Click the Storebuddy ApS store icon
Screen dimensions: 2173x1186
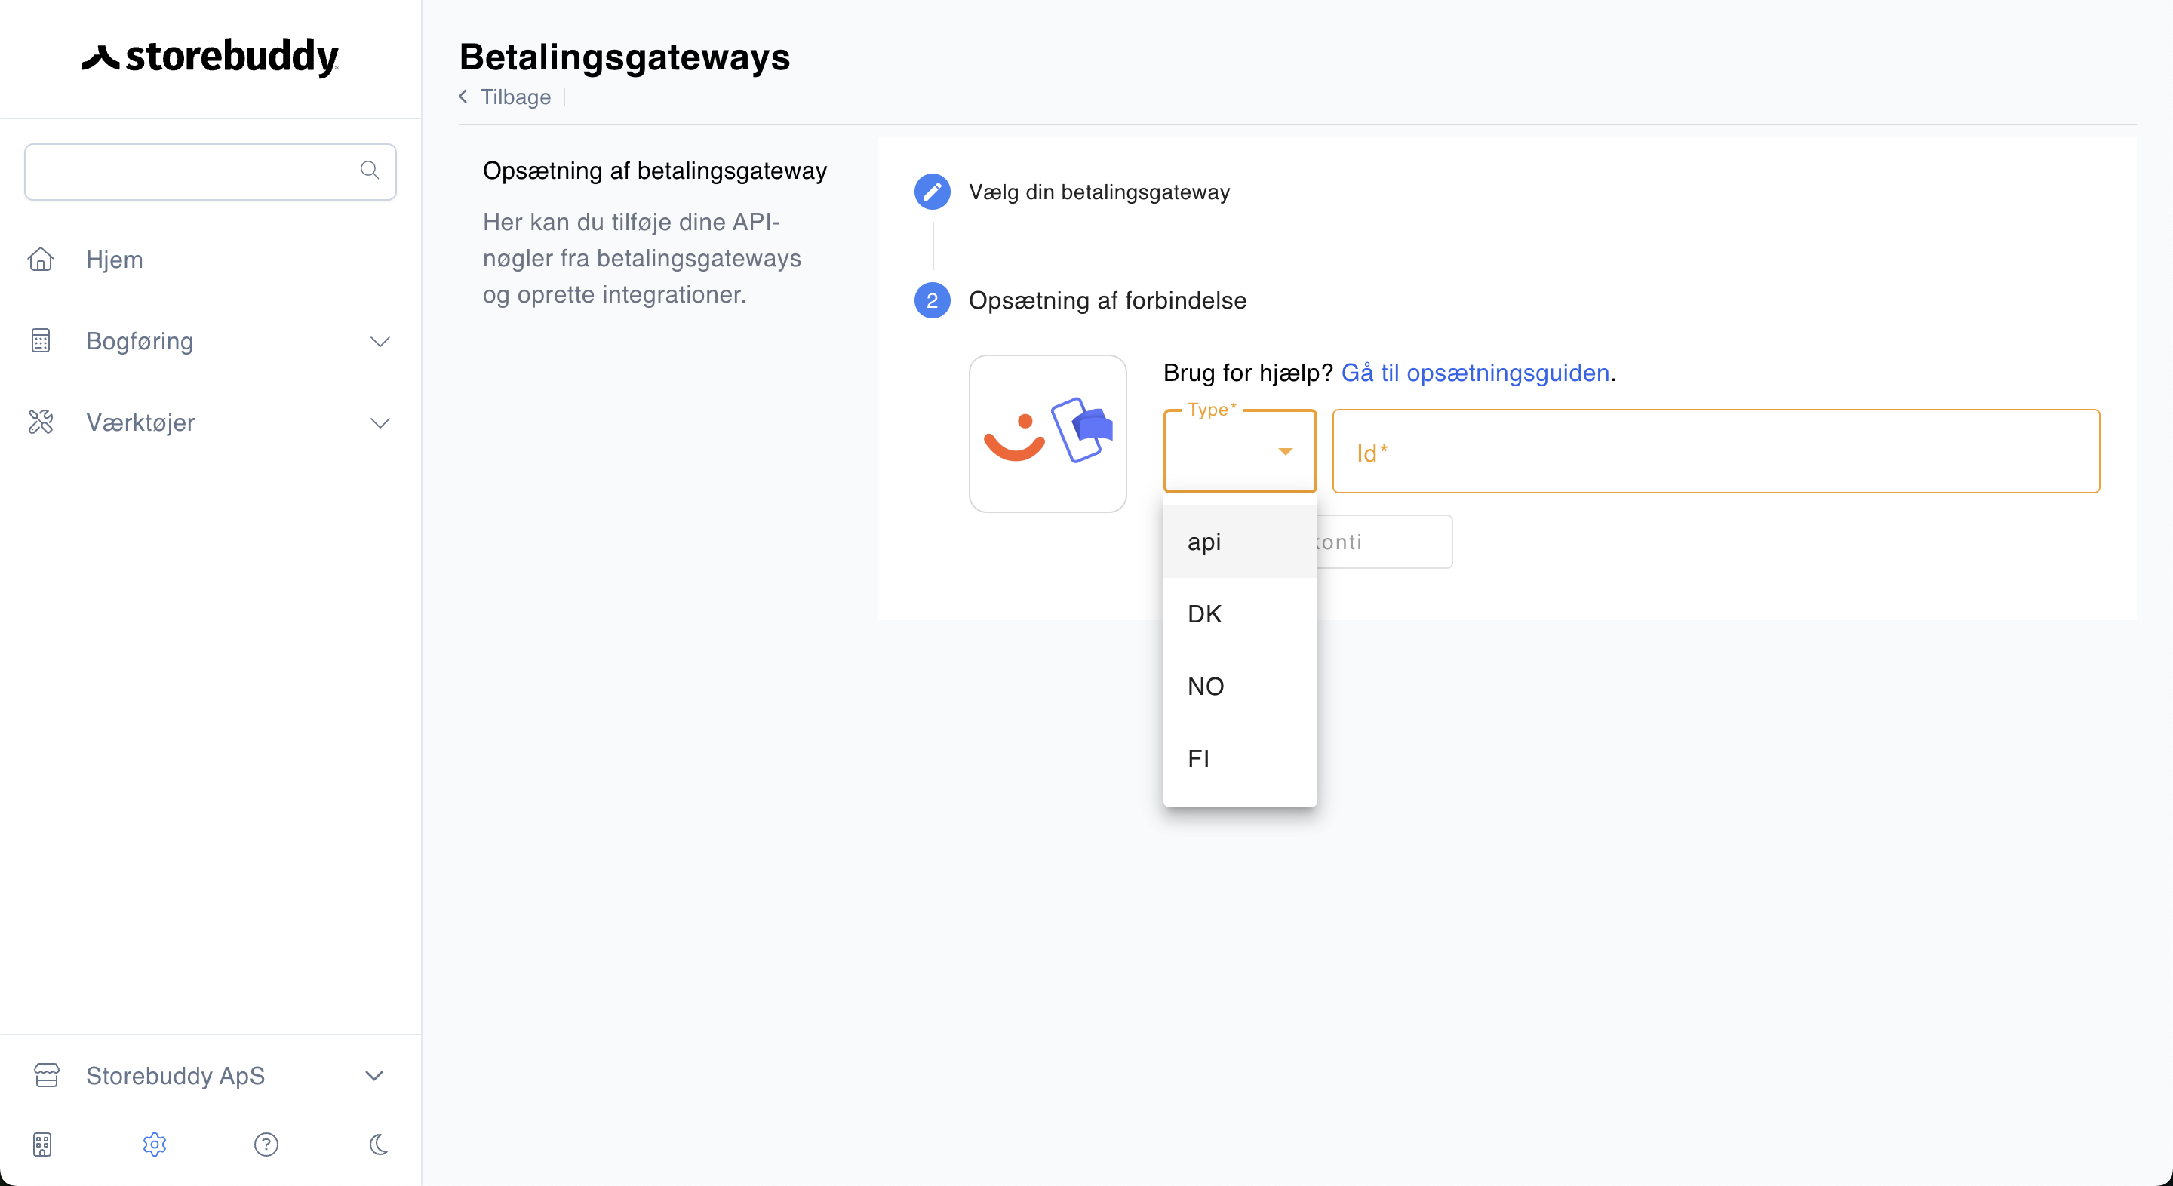point(46,1074)
